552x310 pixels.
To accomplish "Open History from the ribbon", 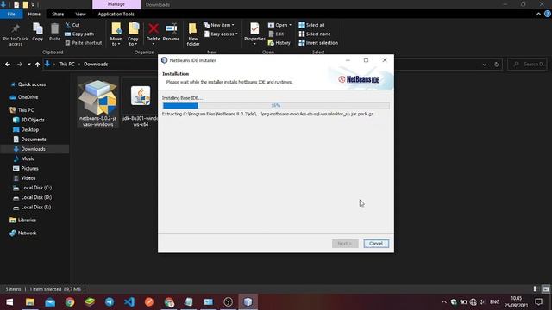I will point(279,43).
